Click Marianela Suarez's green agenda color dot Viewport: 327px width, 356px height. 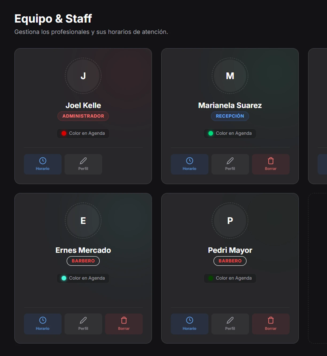(211, 133)
